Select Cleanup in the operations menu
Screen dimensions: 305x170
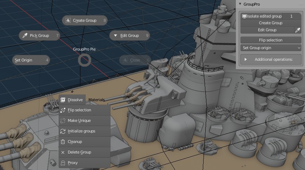point(85,142)
